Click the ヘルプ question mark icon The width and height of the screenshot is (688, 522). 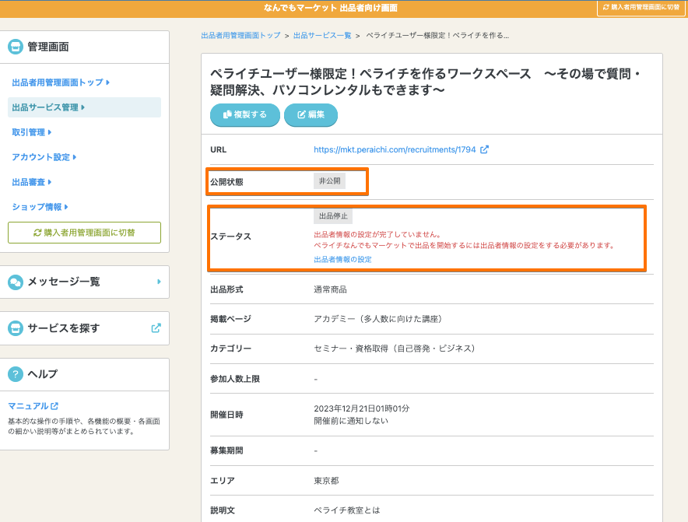pos(16,374)
